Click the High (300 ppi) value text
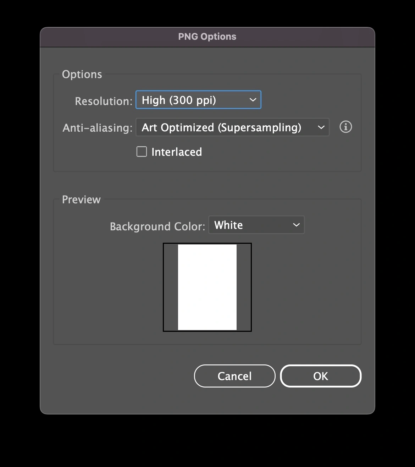Viewport: 415px width, 467px height. pyautogui.click(x=179, y=100)
